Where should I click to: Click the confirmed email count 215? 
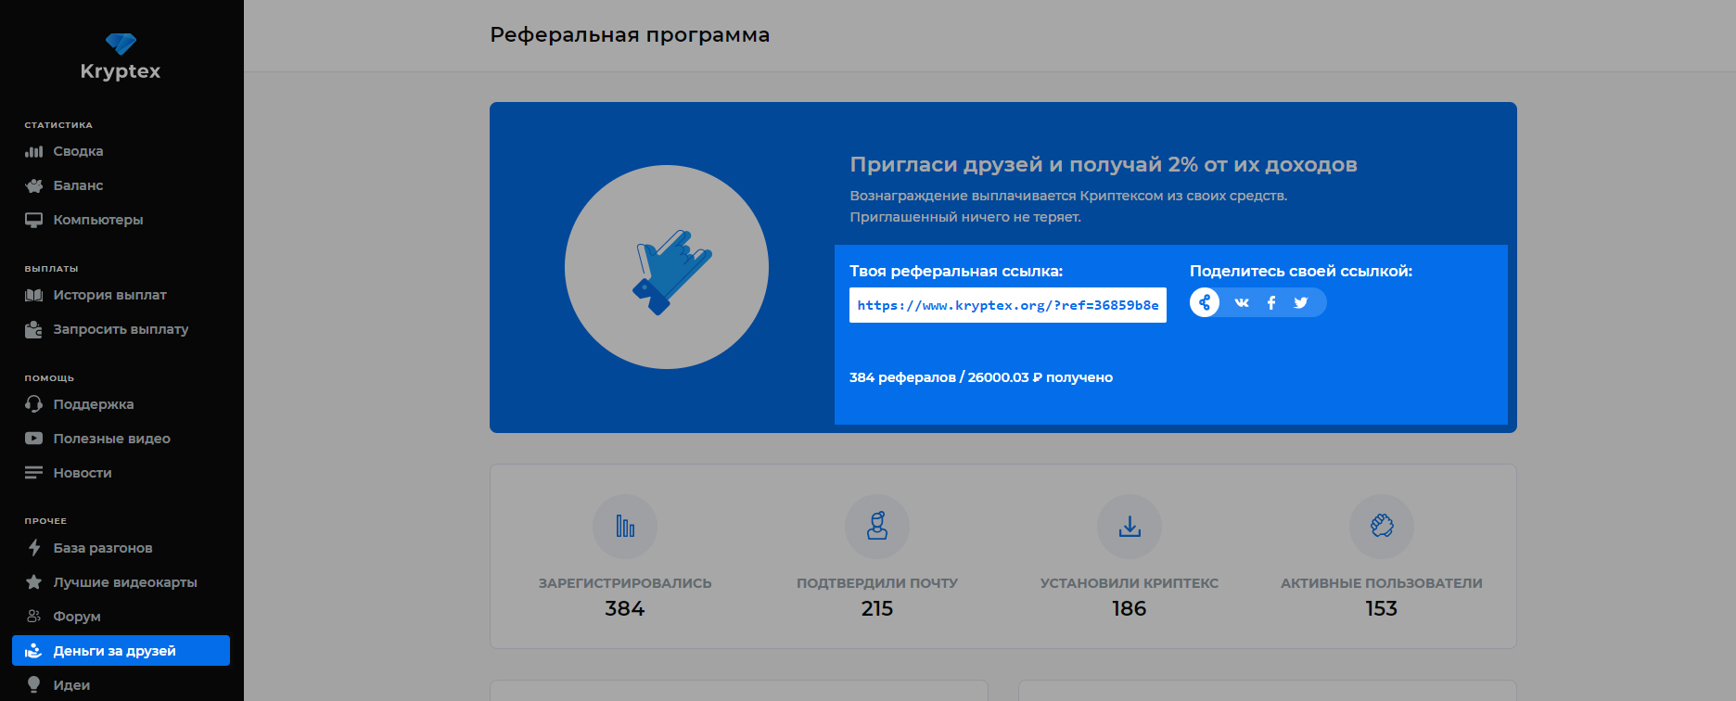pos(877,608)
